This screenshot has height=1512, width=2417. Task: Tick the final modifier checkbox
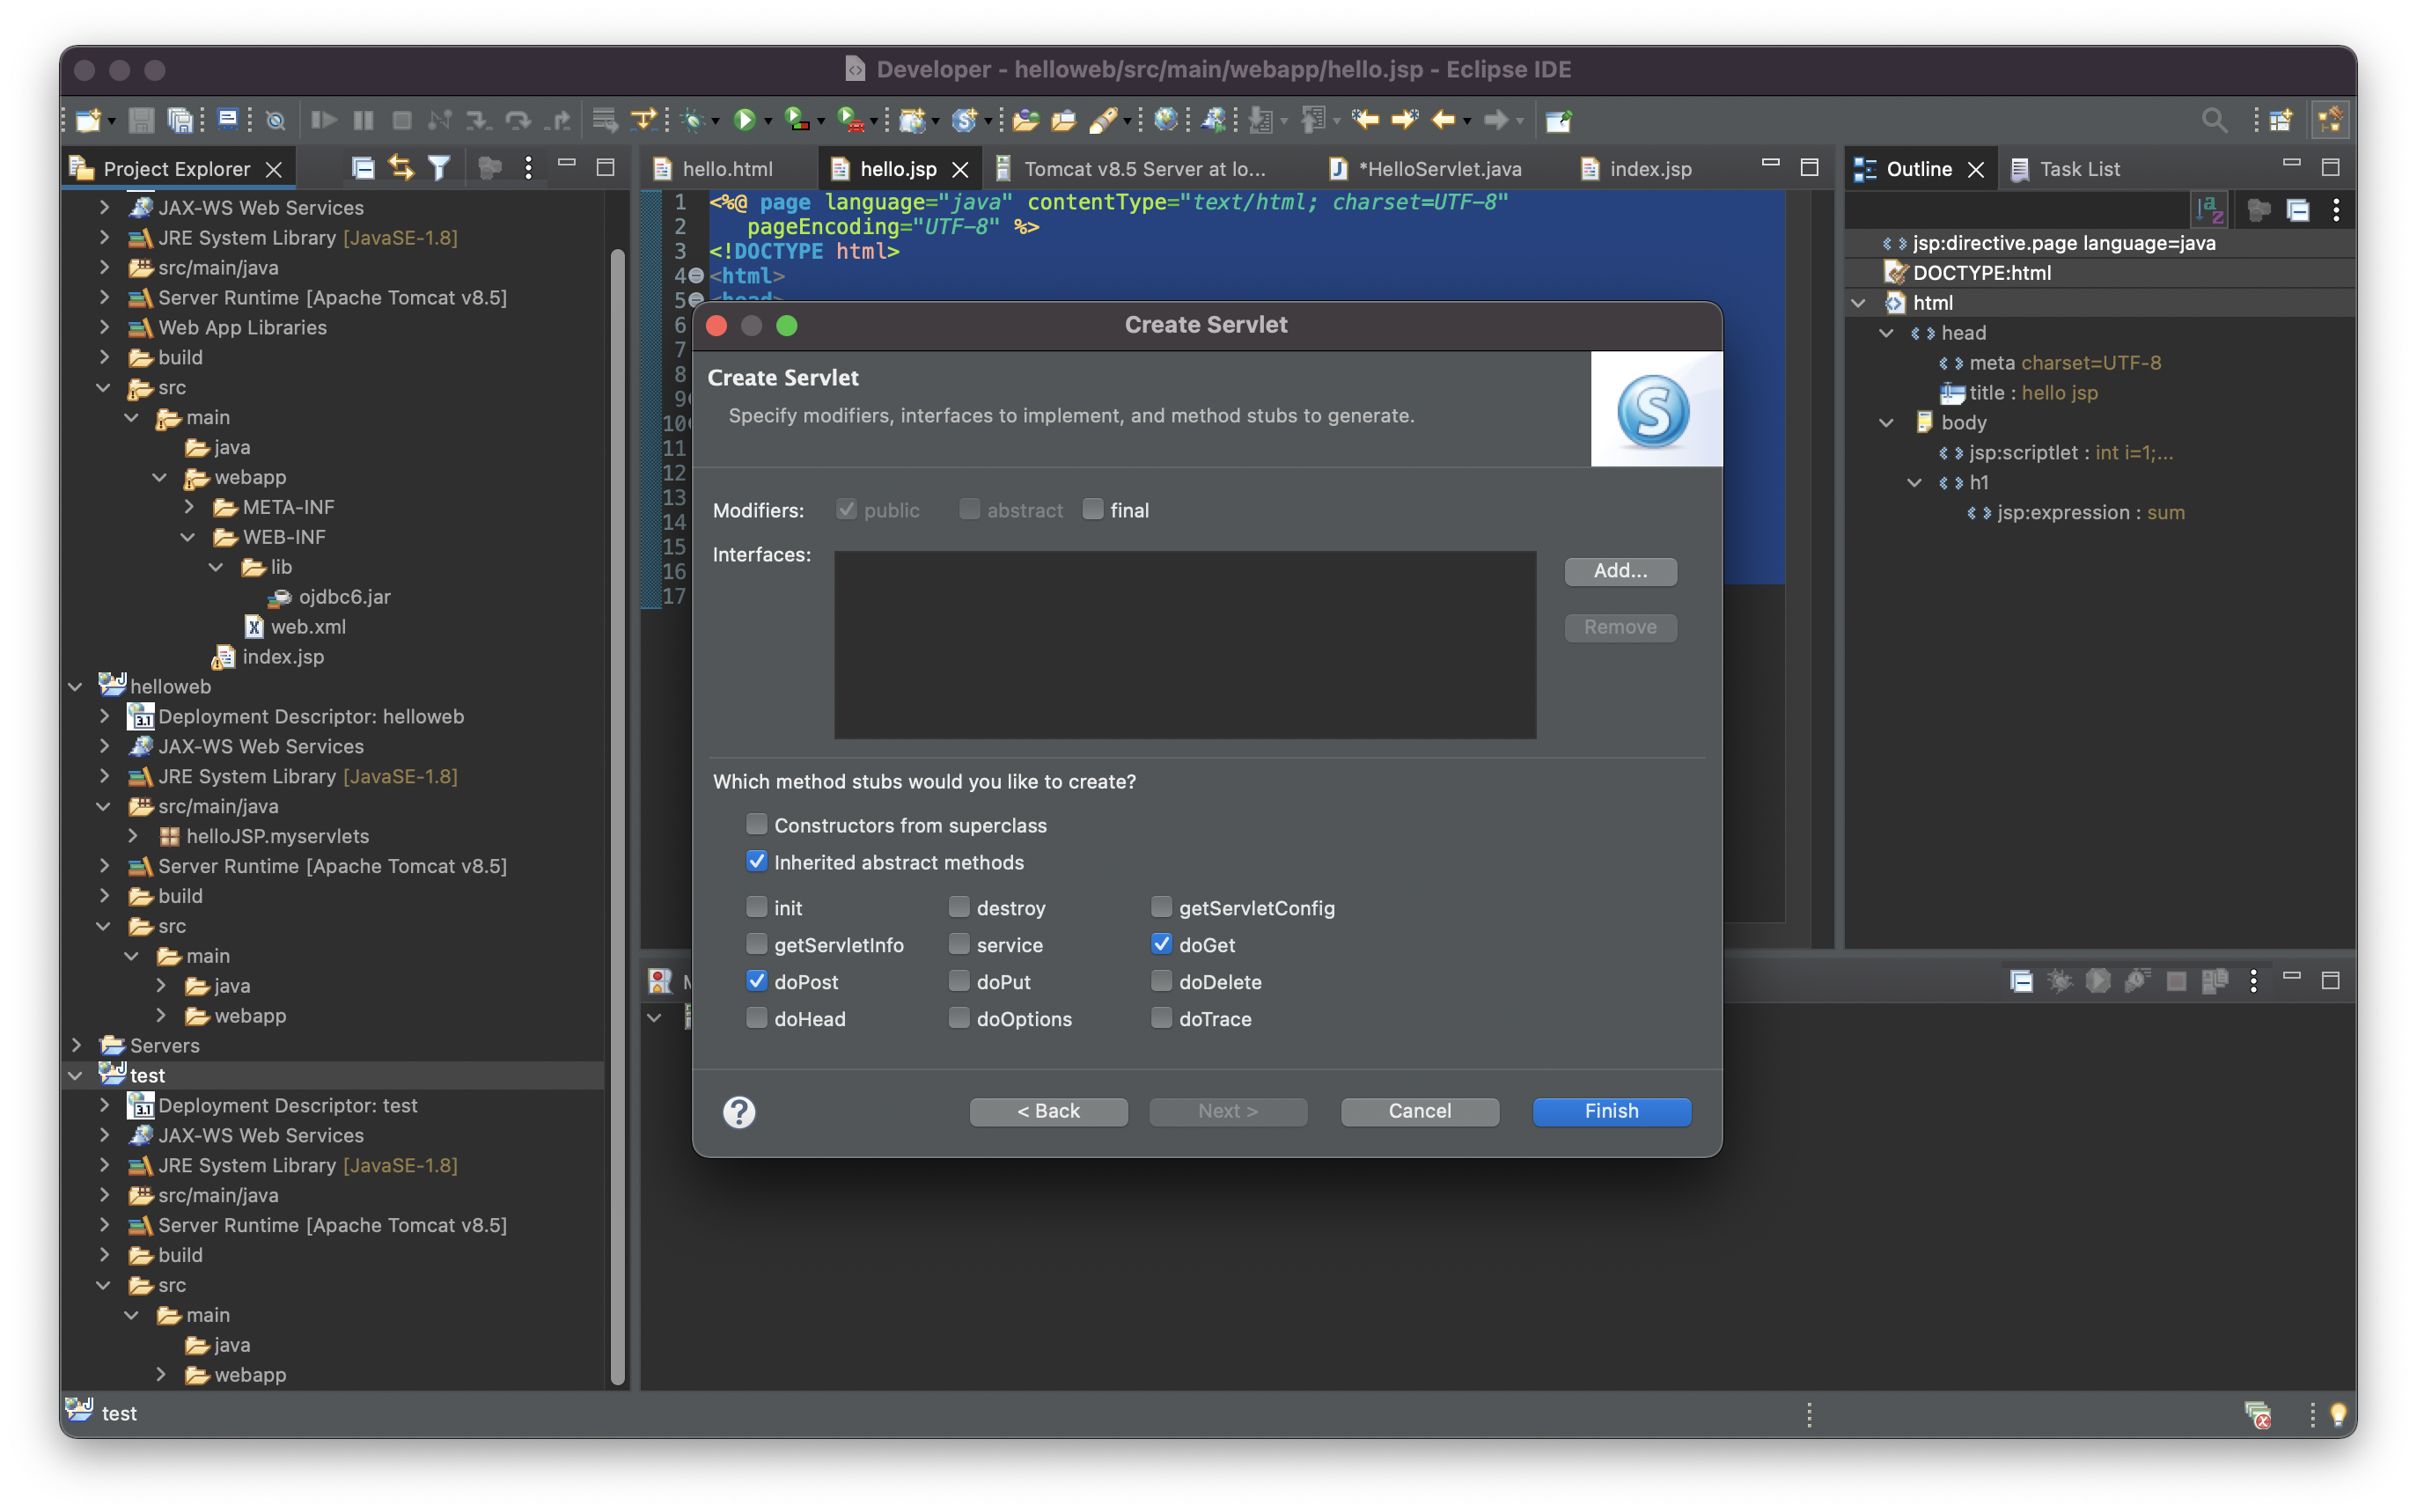pyautogui.click(x=1093, y=510)
